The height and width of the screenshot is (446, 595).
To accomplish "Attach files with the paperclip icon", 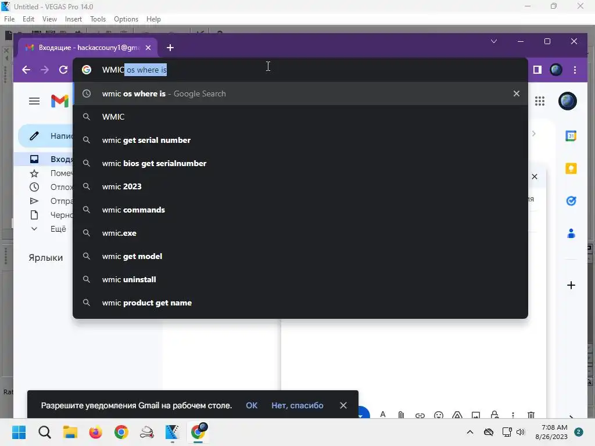I will (401, 415).
